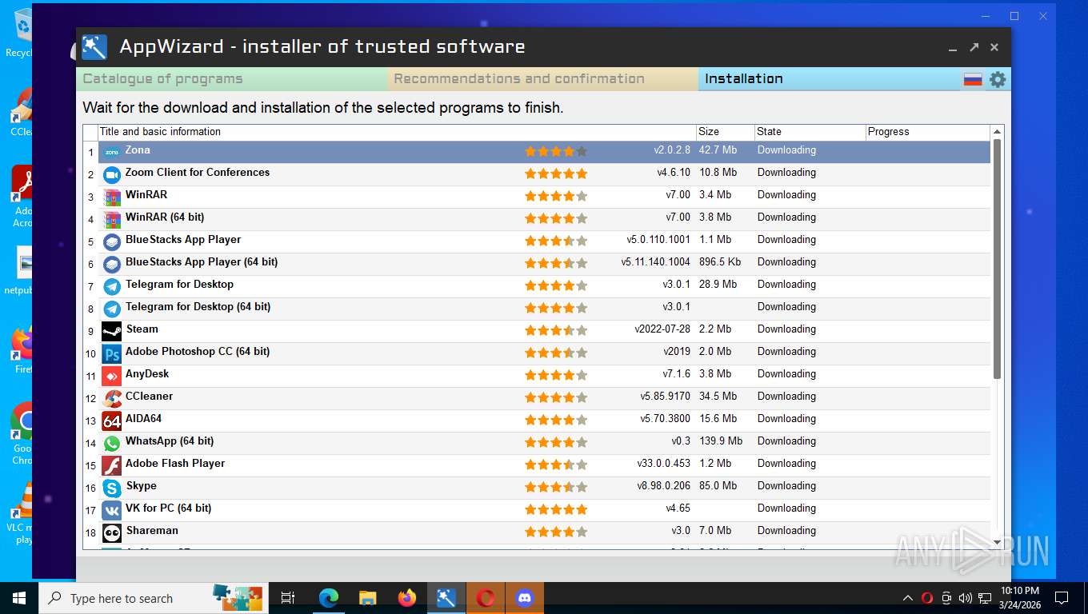Click Downloading state of AIDA64 row
1088x614 pixels.
pos(787,419)
